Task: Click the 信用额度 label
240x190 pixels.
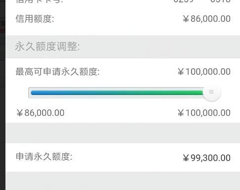Action: (35, 19)
